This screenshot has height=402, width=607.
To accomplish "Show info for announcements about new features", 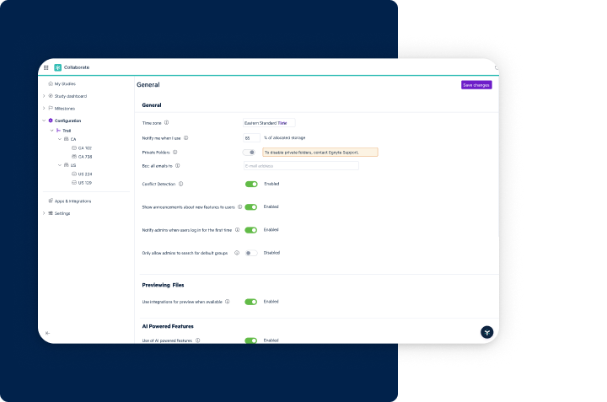I will pos(240,207).
